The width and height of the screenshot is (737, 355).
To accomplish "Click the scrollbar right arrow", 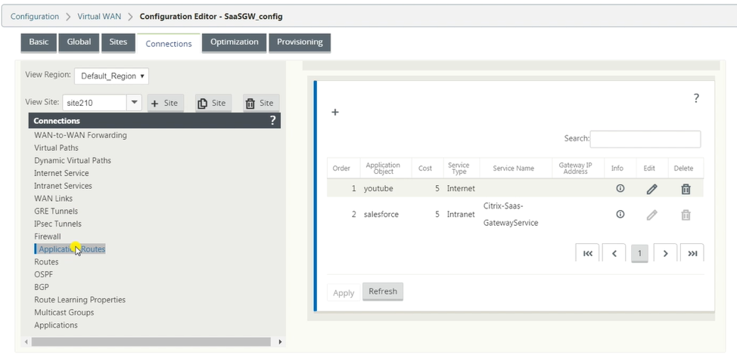I will [x=280, y=342].
